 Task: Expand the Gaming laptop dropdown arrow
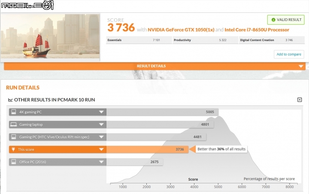[x=101, y=124]
